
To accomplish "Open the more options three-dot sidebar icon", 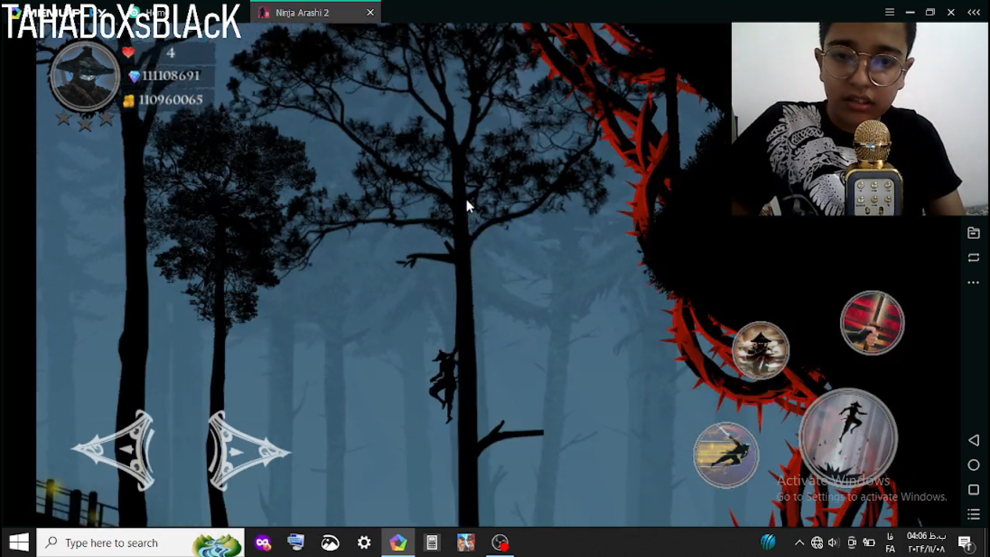I will pyautogui.click(x=973, y=283).
